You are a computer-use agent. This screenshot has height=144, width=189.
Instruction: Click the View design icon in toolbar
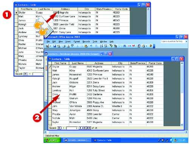click(47, 46)
